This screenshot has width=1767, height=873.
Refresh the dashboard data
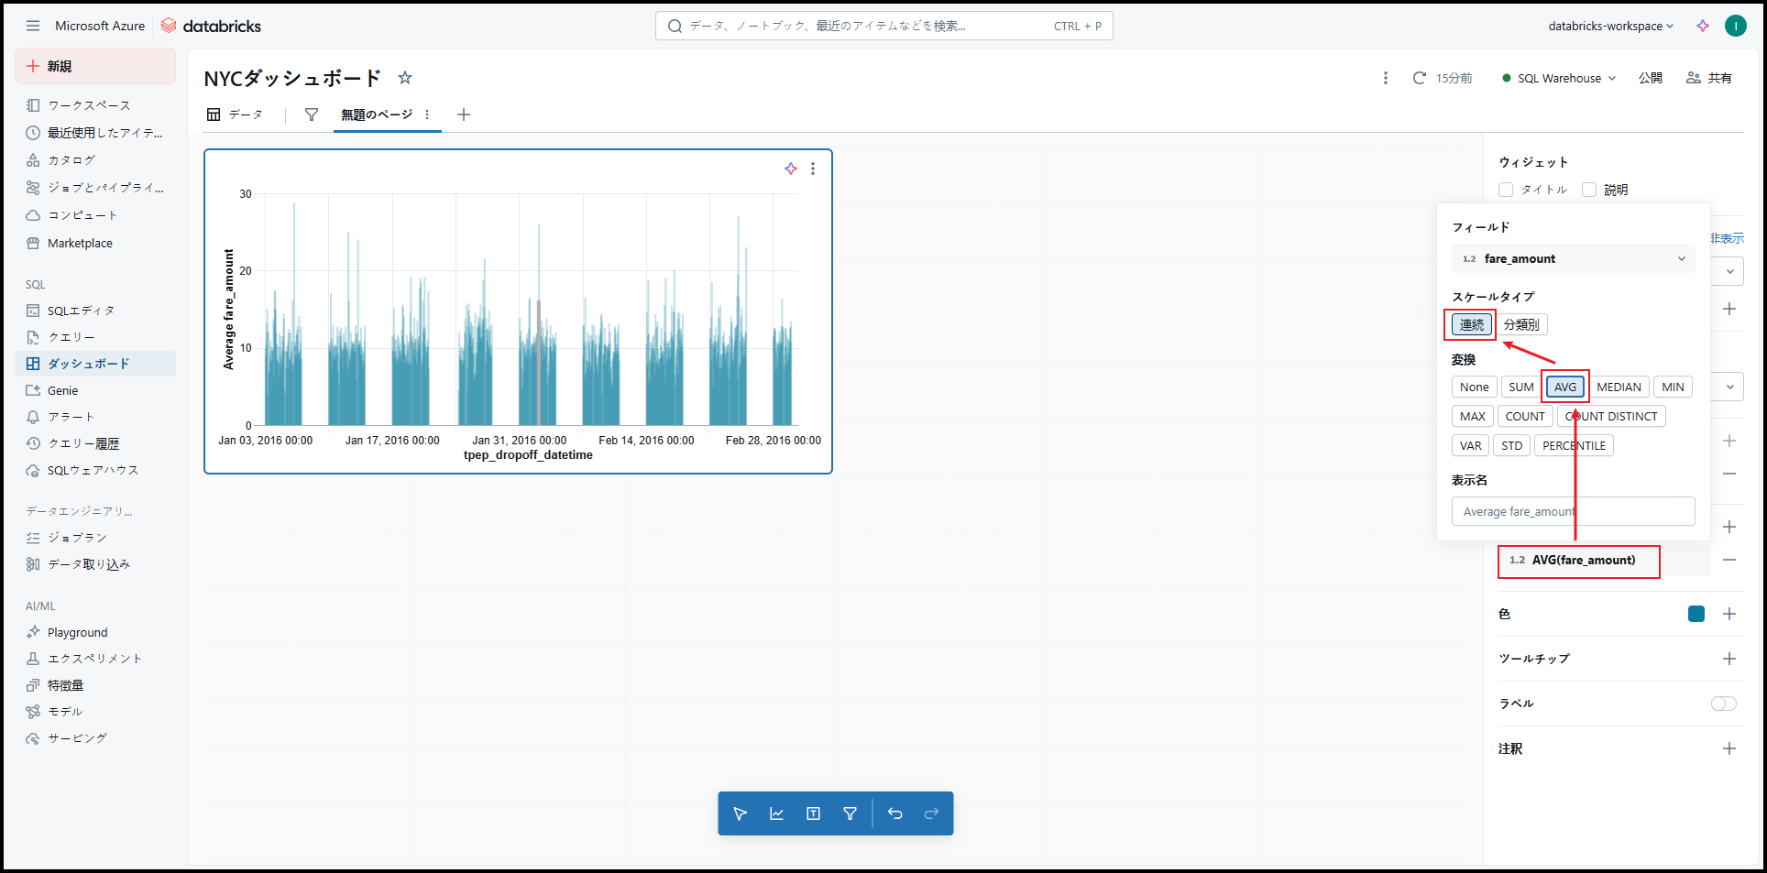click(1420, 78)
